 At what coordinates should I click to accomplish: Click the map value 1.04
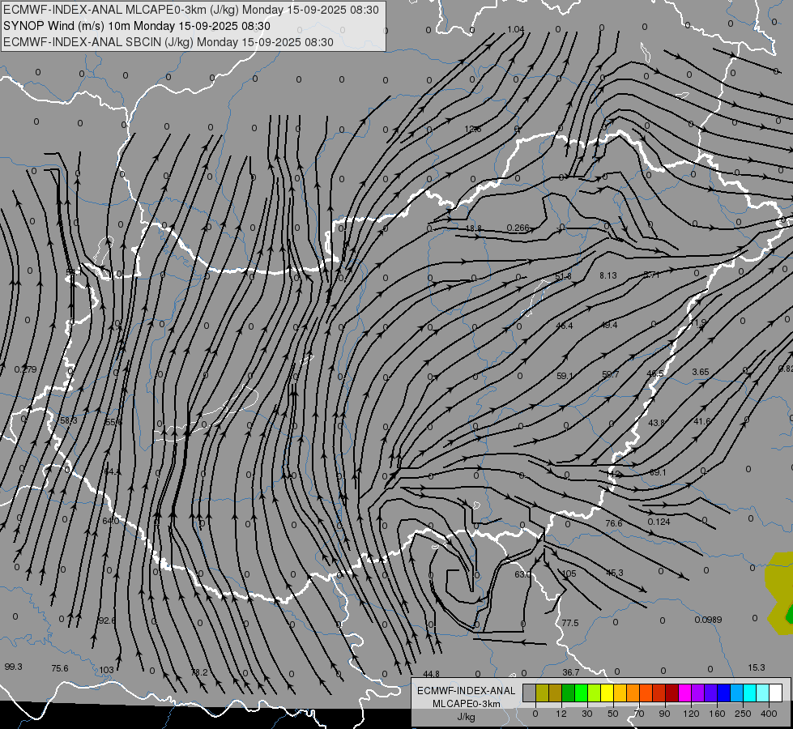click(516, 29)
